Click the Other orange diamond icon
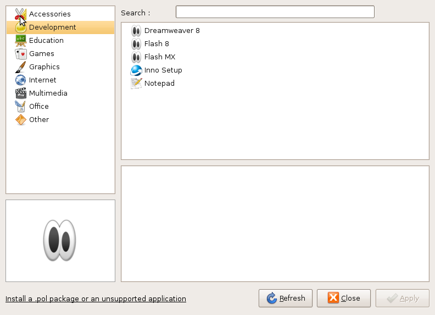 pos(20,119)
